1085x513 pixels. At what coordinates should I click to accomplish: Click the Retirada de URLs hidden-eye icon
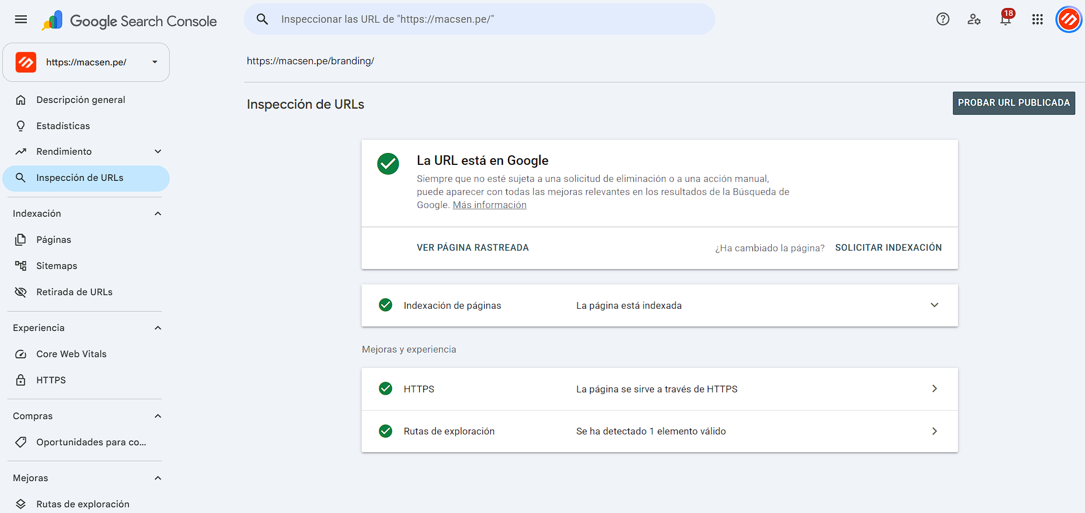pos(21,292)
